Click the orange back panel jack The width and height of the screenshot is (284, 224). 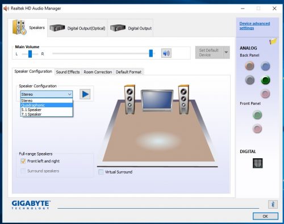pos(249,66)
